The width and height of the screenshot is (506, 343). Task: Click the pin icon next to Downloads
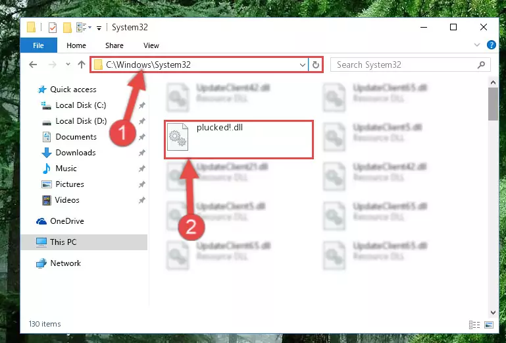coord(141,153)
